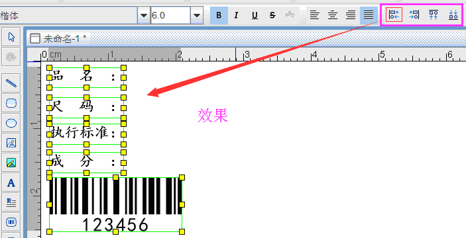Open the 楷体 font family dropdown arrow
The image size is (466, 238).
[x=144, y=15]
